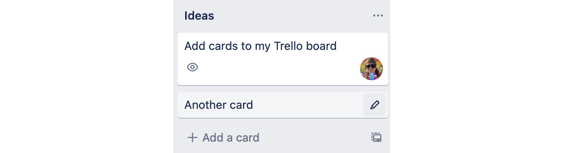
Task: Click the create-from-template icon
Action: tap(376, 137)
